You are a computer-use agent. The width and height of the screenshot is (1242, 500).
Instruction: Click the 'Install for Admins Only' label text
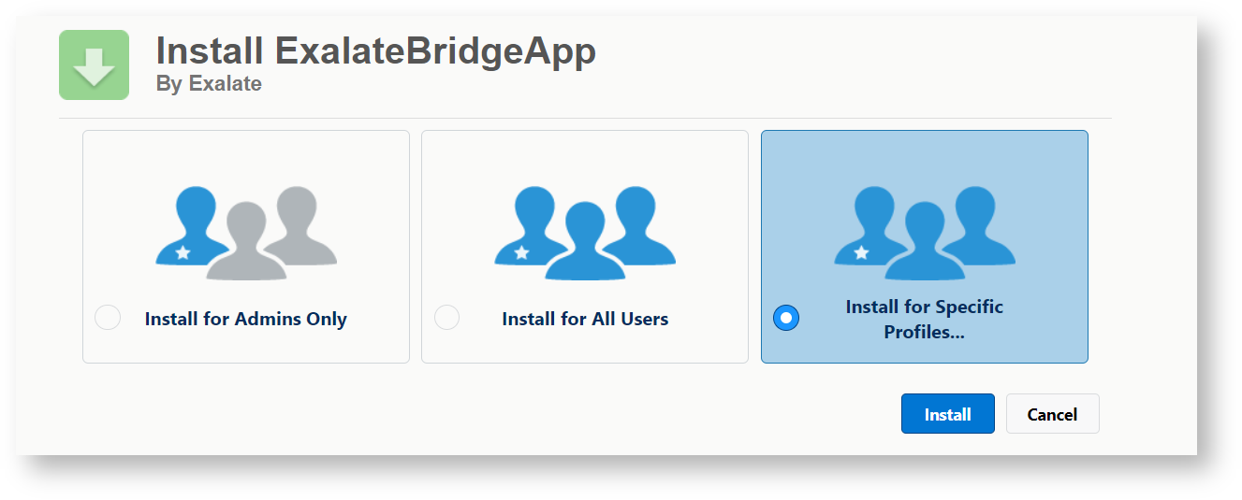click(245, 319)
